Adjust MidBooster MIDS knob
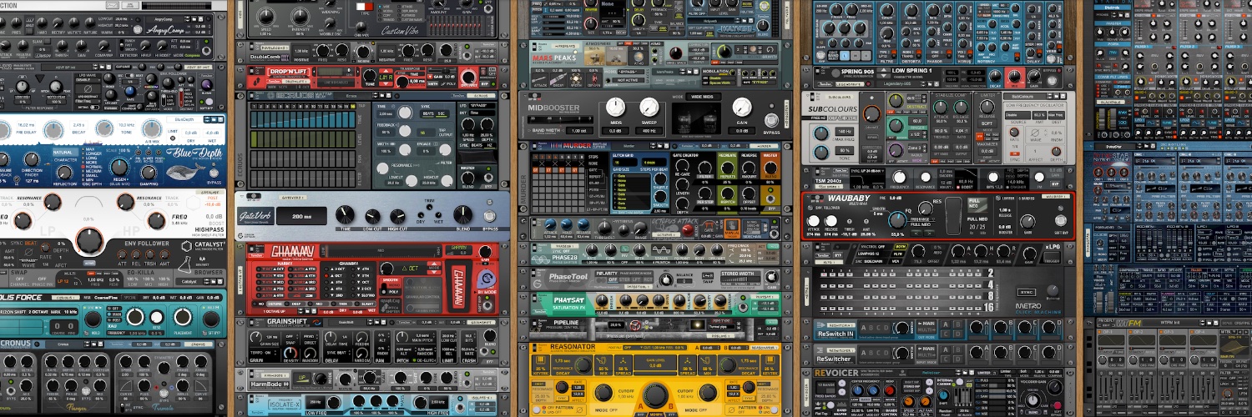 615,108
